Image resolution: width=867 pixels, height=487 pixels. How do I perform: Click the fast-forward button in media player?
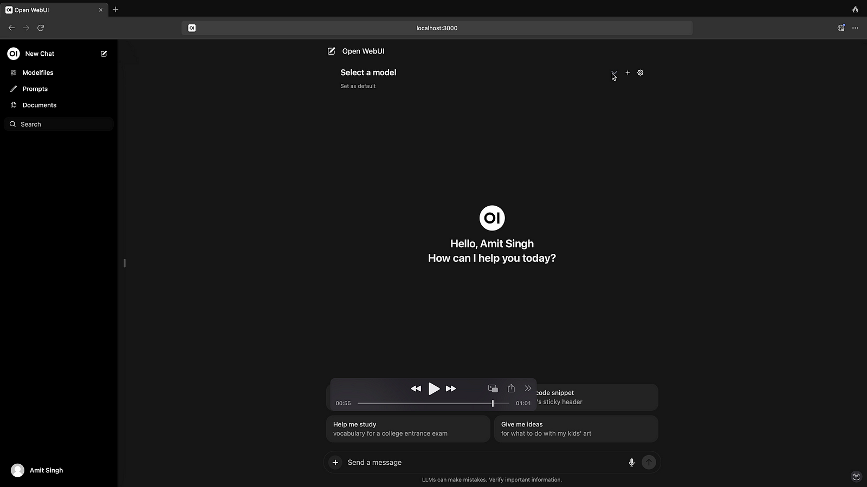tap(451, 389)
